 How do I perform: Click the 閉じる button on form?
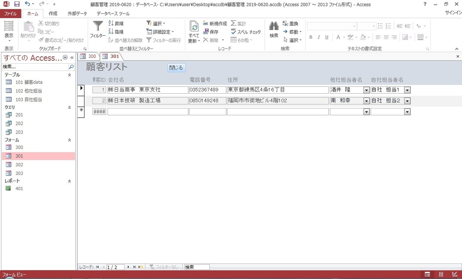[176, 68]
